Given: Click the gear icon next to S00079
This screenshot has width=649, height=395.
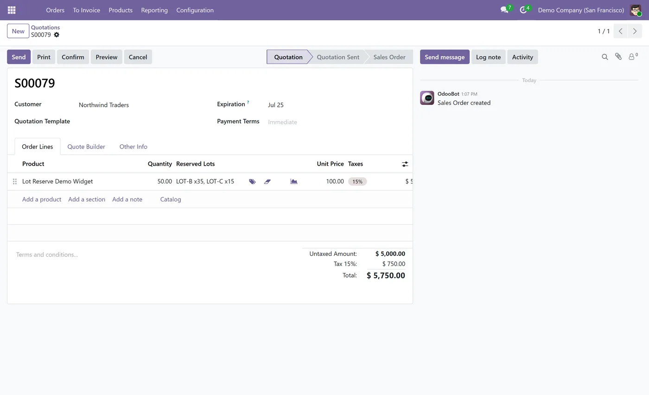Looking at the screenshot, I should [x=57, y=35].
